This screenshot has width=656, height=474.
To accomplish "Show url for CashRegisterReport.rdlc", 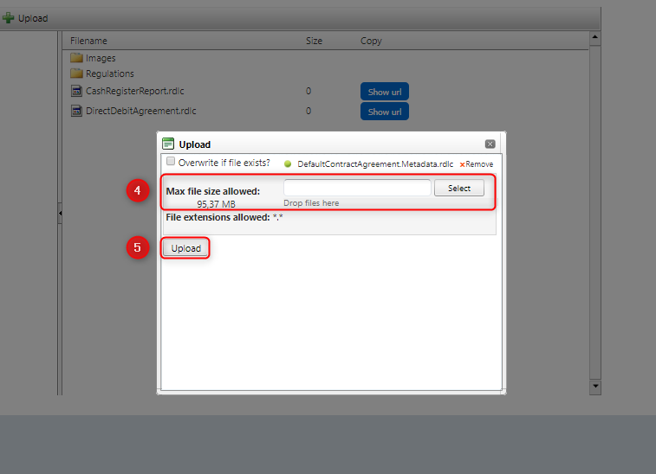I will click(x=384, y=92).
